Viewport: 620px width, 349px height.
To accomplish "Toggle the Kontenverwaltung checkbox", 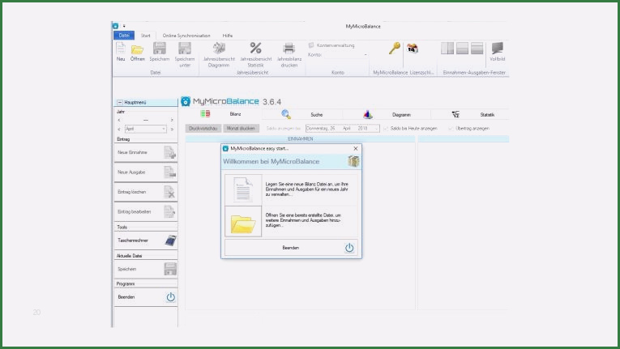I will click(x=311, y=45).
